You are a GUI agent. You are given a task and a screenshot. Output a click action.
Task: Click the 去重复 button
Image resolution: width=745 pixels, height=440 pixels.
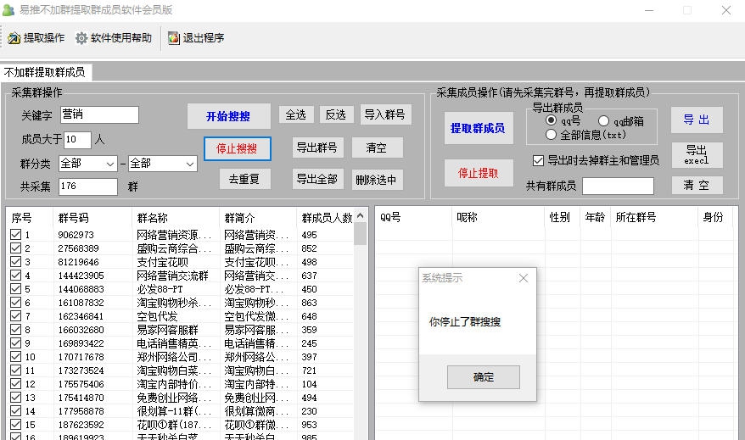(x=244, y=179)
